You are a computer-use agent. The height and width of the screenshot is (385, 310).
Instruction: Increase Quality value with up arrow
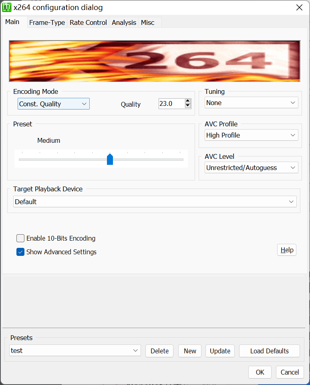click(187, 101)
